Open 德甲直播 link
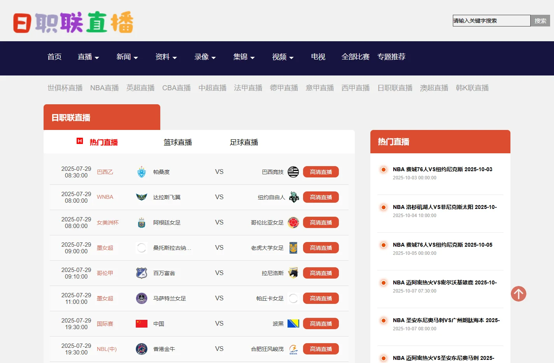 coord(284,88)
